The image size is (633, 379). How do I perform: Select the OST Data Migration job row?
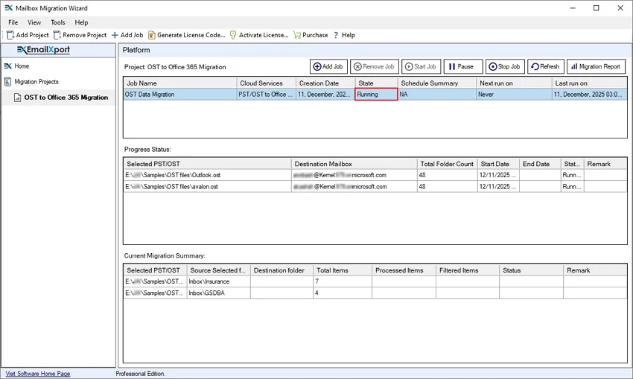point(375,95)
